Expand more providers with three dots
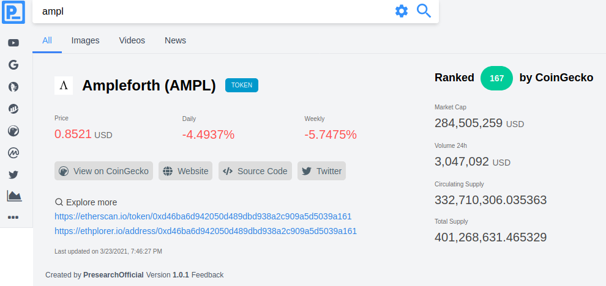The image size is (606, 286). point(13,218)
